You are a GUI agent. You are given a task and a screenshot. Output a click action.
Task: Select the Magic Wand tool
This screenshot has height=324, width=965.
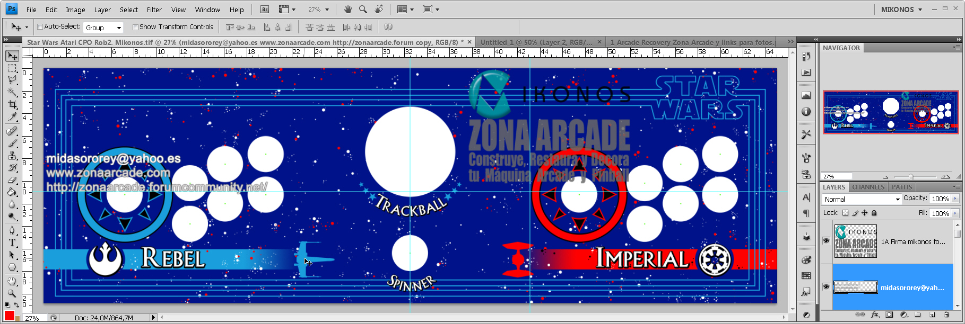coord(12,92)
